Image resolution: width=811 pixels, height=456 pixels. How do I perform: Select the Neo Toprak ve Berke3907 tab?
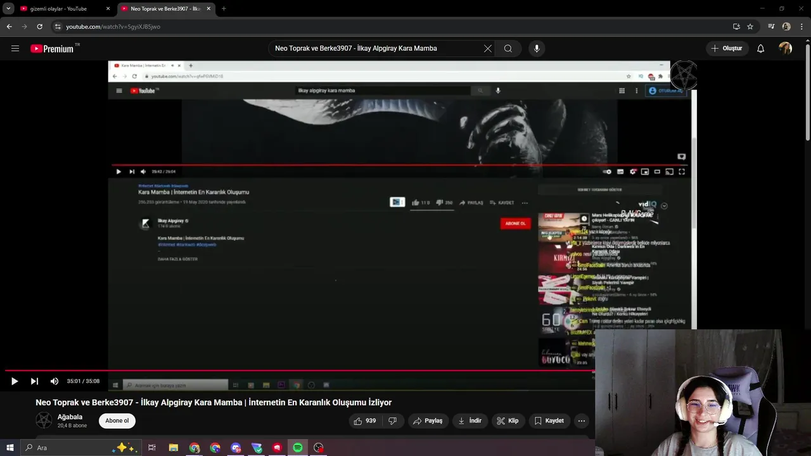pyautogui.click(x=165, y=9)
